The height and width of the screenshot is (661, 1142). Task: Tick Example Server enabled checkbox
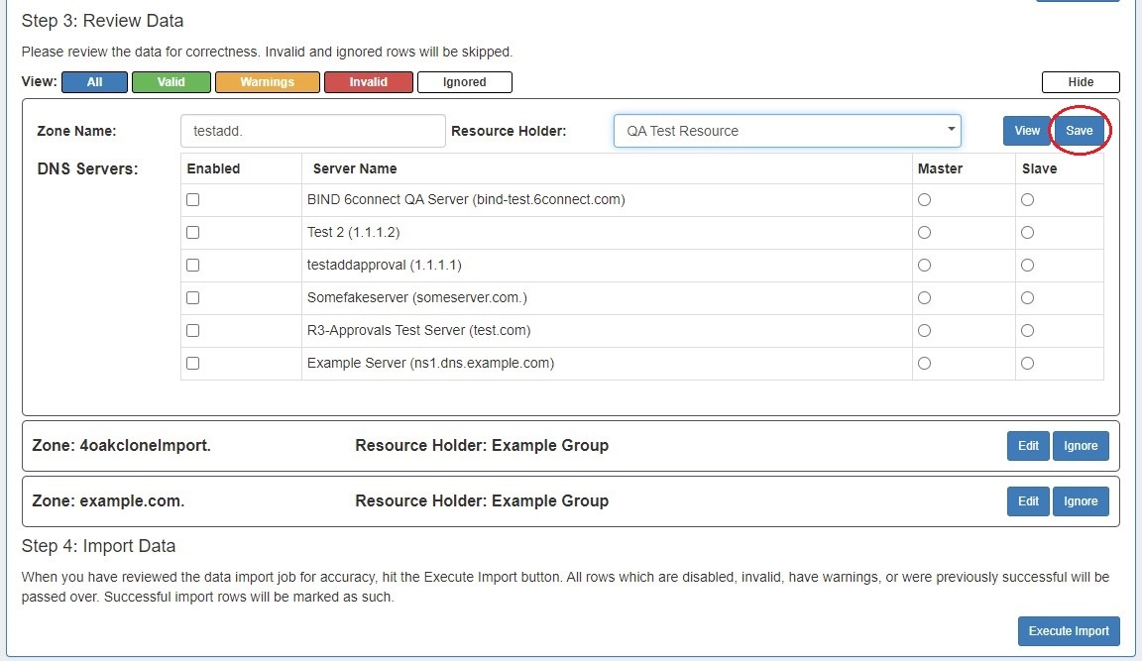(x=193, y=364)
